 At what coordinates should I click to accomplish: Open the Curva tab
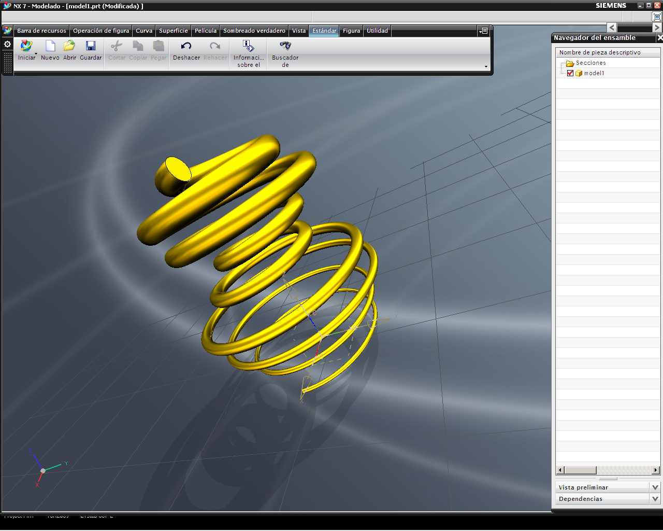[144, 31]
